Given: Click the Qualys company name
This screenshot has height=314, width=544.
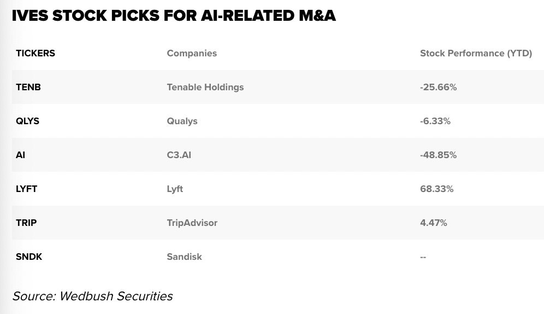Looking at the screenshot, I should (x=182, y=121).
